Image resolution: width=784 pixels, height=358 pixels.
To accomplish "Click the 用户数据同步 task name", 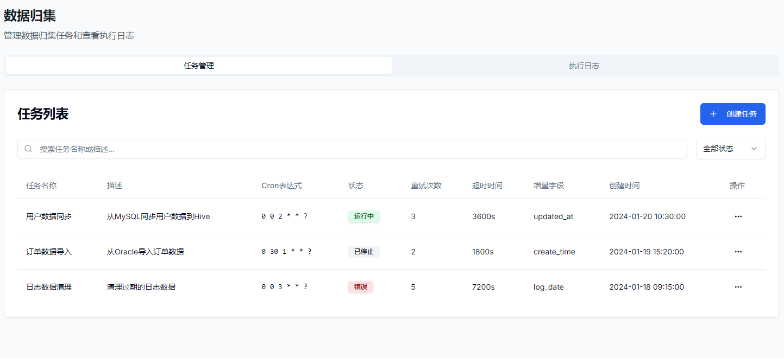I will (49, 216).
